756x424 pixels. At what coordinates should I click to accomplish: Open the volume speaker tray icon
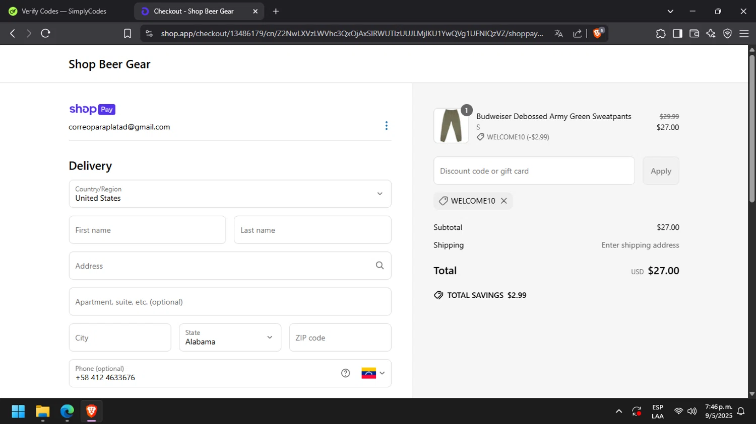(x=692, y=411)
